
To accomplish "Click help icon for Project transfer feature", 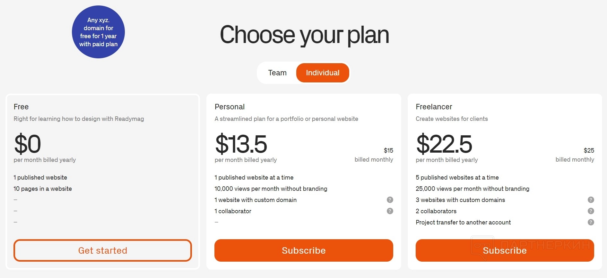I will click(x=591, y=222).
